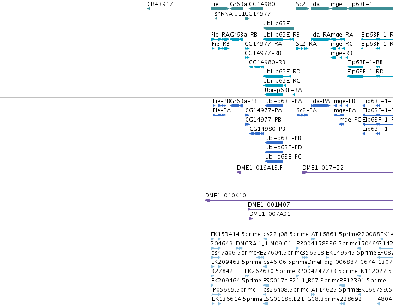
Task: Select the Gr63a gene feature
Action: tap(236, 9)
